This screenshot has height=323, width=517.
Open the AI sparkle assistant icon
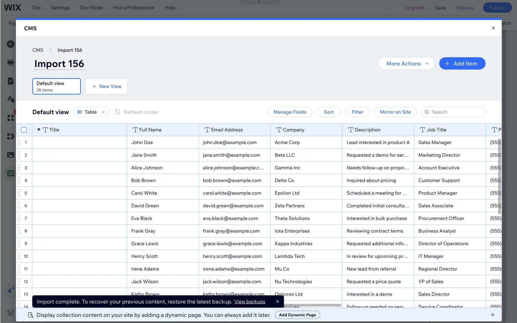[11, 291]
